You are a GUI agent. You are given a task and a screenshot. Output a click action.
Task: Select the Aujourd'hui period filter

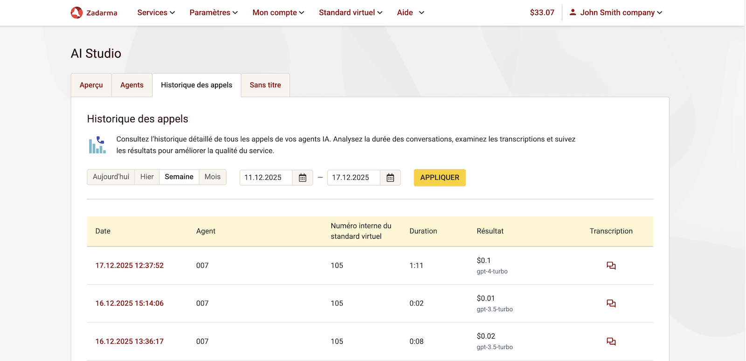pyautogui.click(x=111, y=177)
